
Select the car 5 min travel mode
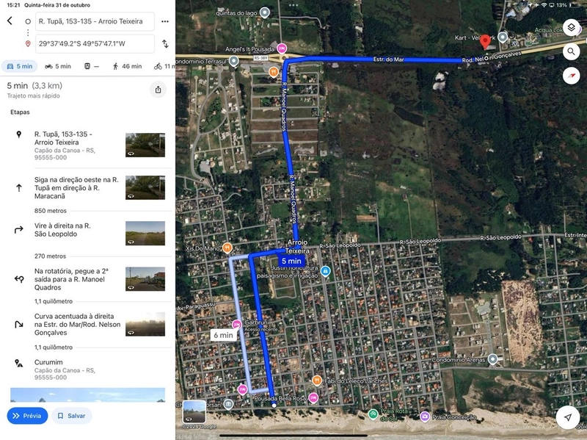[x=18, y=66]
